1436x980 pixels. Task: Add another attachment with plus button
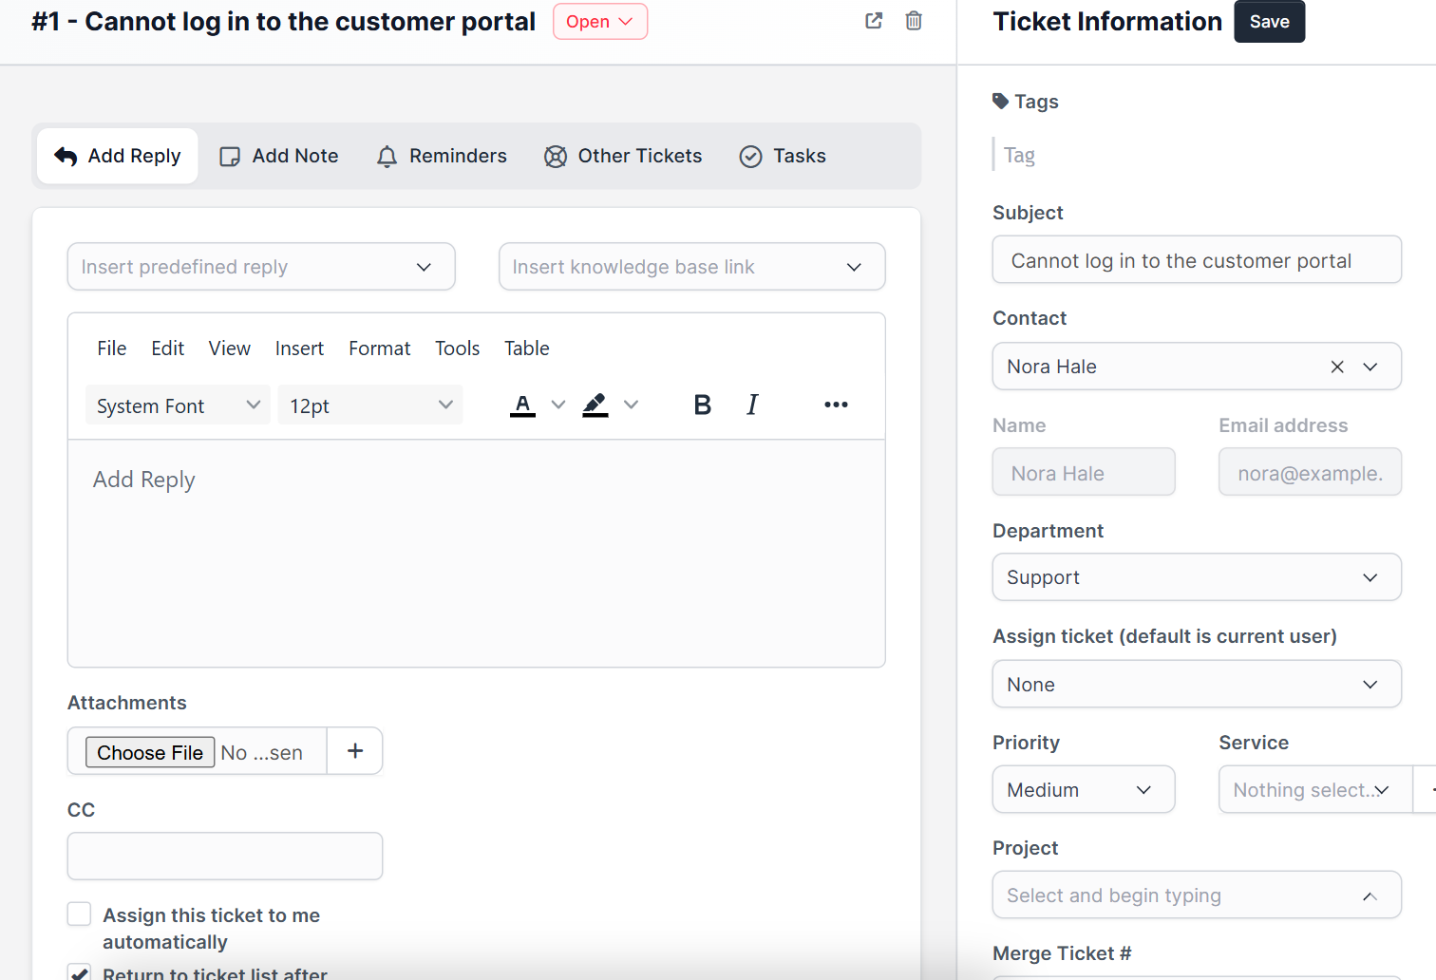pos(355,751)
